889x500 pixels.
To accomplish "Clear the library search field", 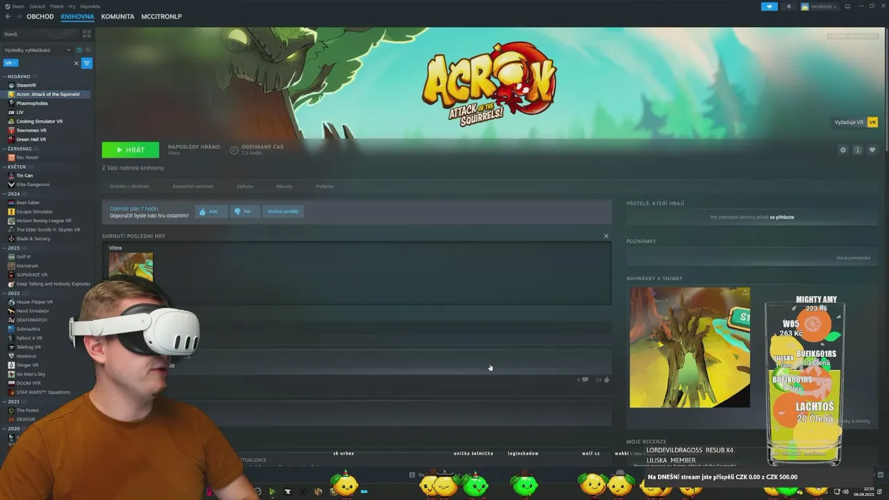I will 76,62.
